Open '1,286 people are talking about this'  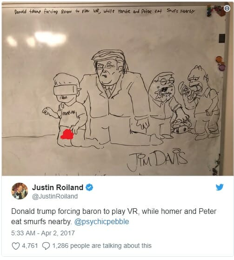[x=102, y=246]
